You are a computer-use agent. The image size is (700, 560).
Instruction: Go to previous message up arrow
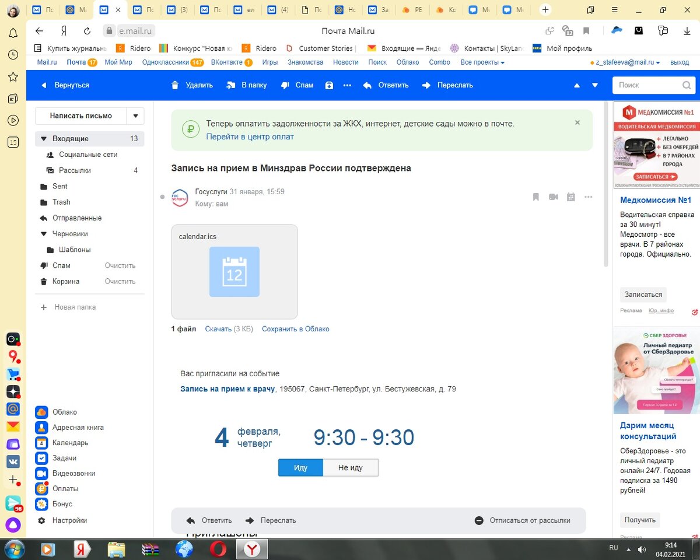(x=577, y=85)
